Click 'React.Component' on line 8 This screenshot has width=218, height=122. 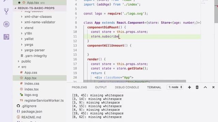click(130, 23)
